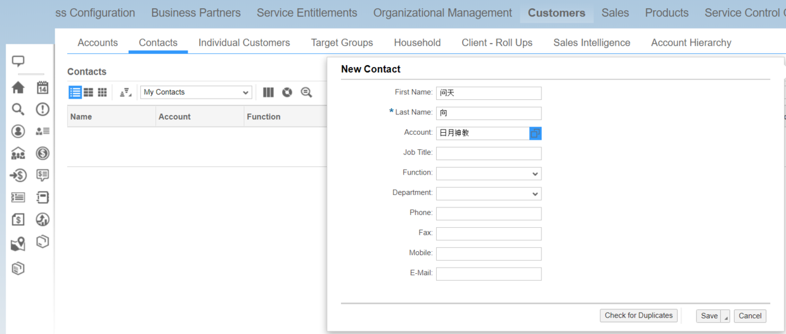
Task: Click Check for Duplicates button
Action: pos(639,316)
